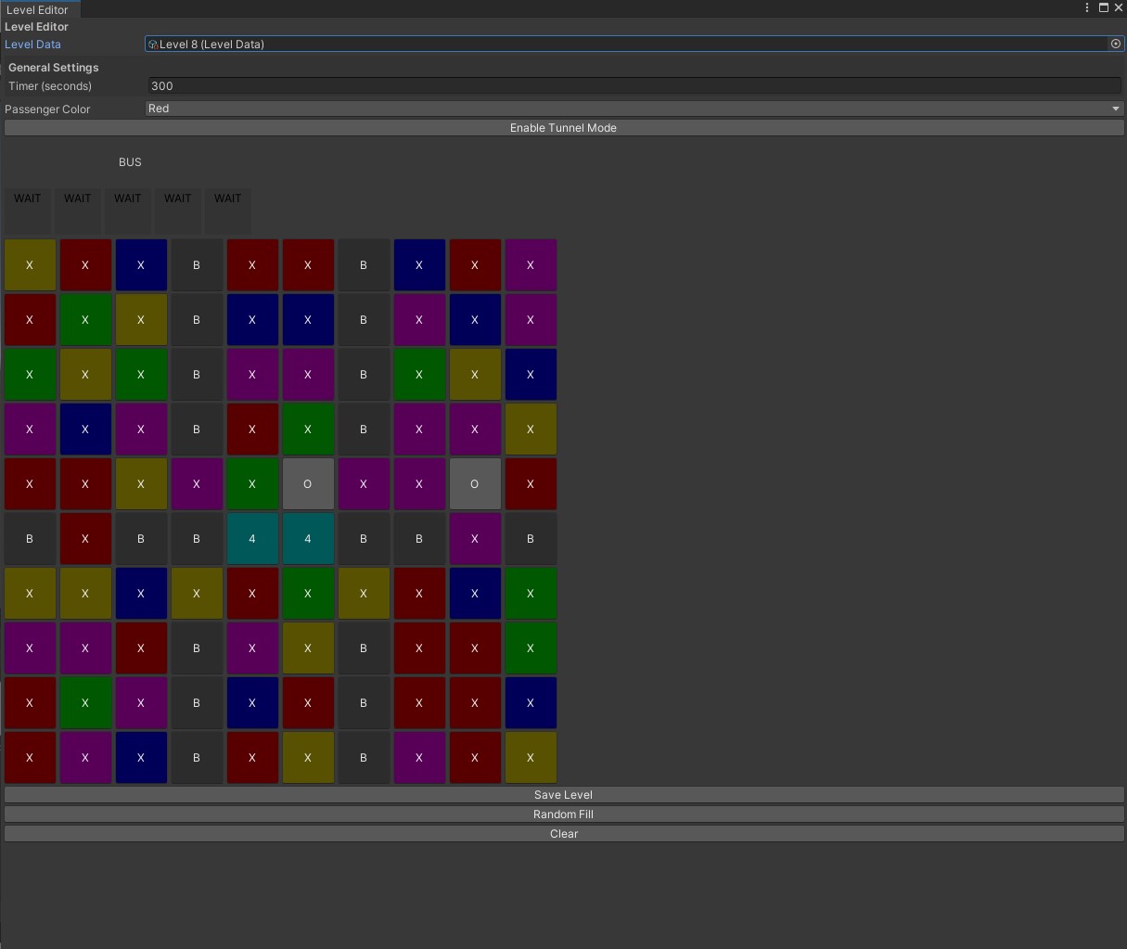1127x949 pixels.
Task: Click the Clear button
Action: (564, 834)
